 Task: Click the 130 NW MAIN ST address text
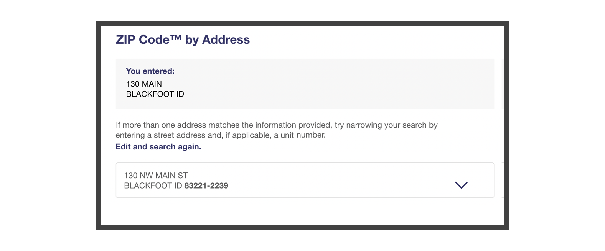tap(155, 176)
